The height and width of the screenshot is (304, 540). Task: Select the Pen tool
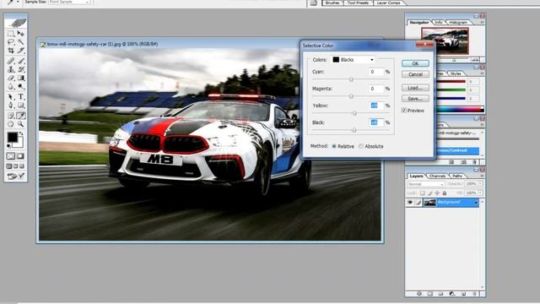pos(11,105)
